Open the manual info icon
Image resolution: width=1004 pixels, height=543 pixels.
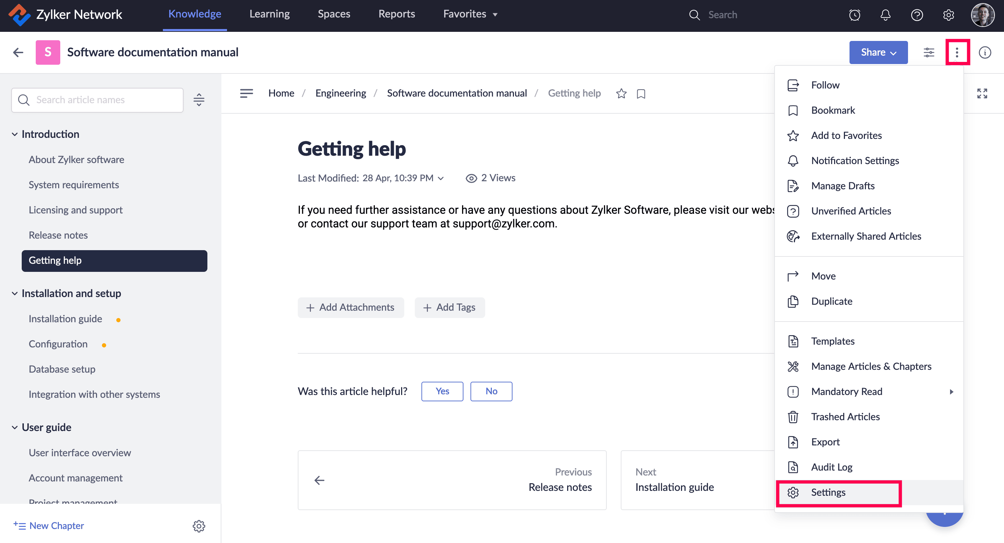click(984, 52)
